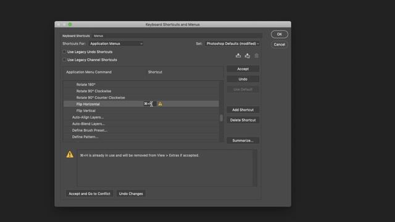Switch to the Keyboard Shortcuts tab
This screenshot has width=395, height=222.
click(76, 36)
